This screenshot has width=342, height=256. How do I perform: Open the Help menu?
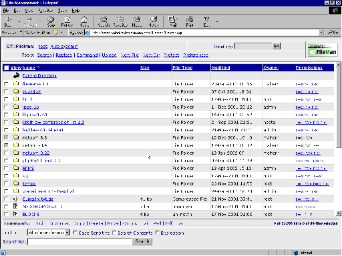pyautogui.click(x=75, y=11)
